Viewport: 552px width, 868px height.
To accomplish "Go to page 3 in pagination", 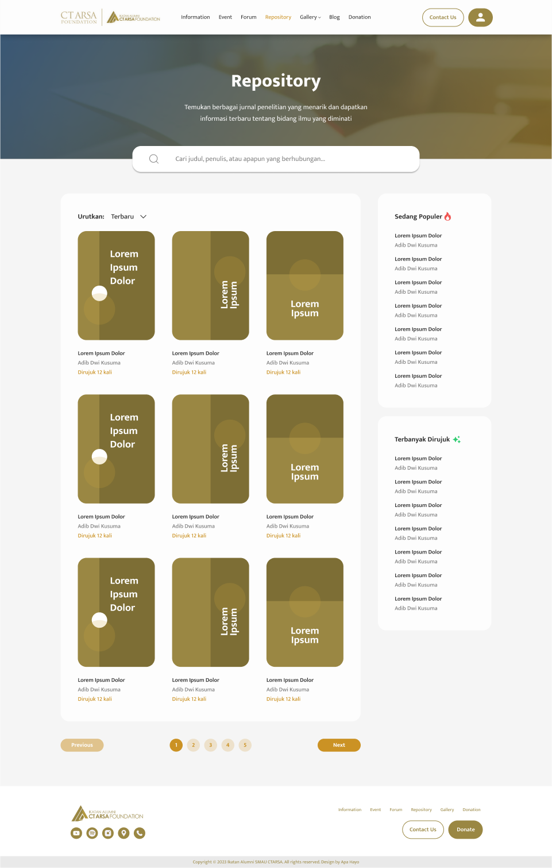I will 210,745.
